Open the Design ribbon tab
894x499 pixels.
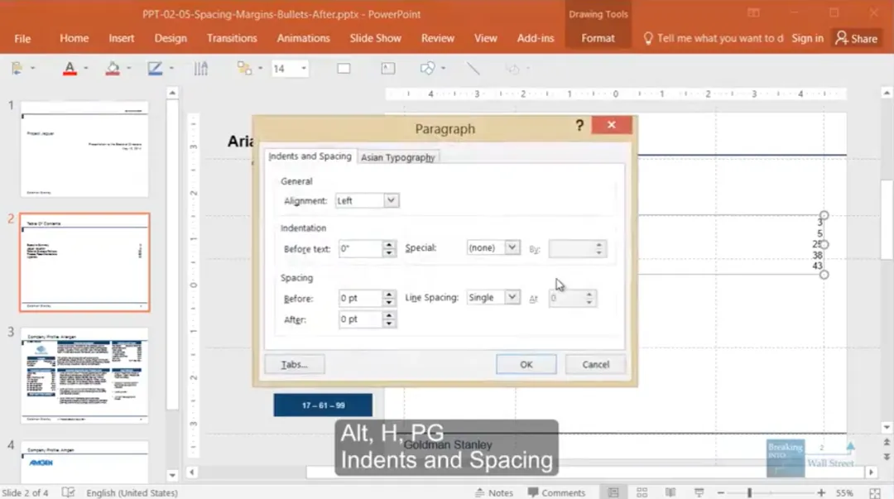pos(171,38)
